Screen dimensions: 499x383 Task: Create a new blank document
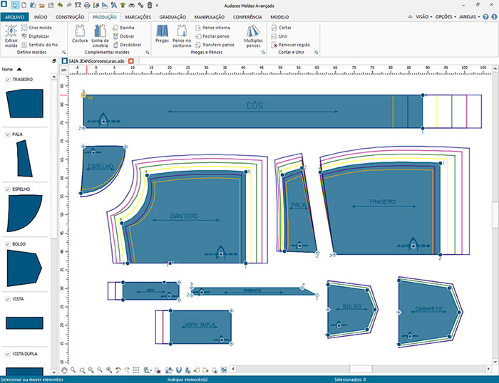(x=24, y=5)
